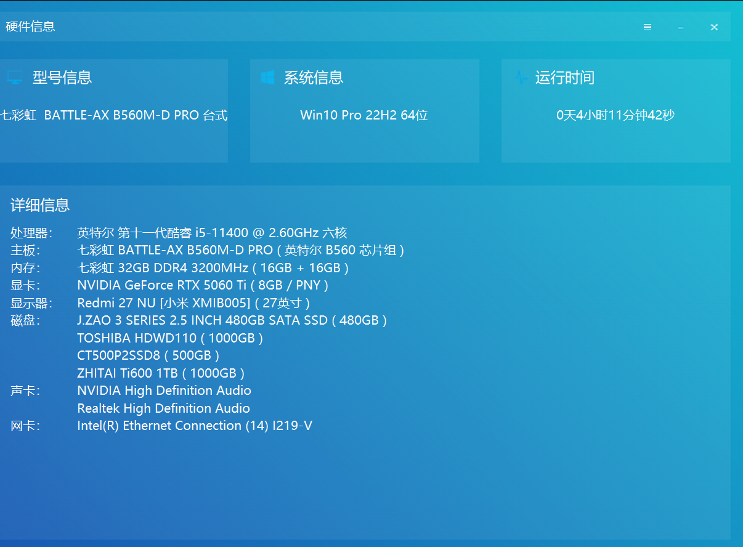Click Redmi 27 NU monitor value
Screen dimensions: 743x547
tap(193, 303)
